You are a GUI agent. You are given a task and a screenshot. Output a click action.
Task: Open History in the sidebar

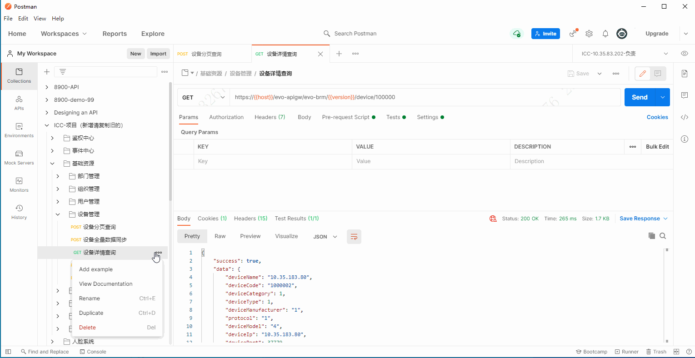(x=19, y=212)
